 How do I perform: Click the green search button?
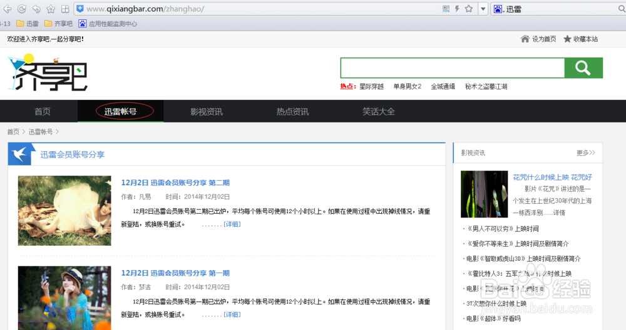pos(583,67)
